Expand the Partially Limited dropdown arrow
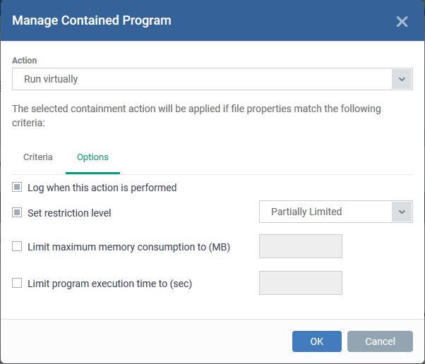The height and width of the screenshot is (364, 425). [402, 212]
